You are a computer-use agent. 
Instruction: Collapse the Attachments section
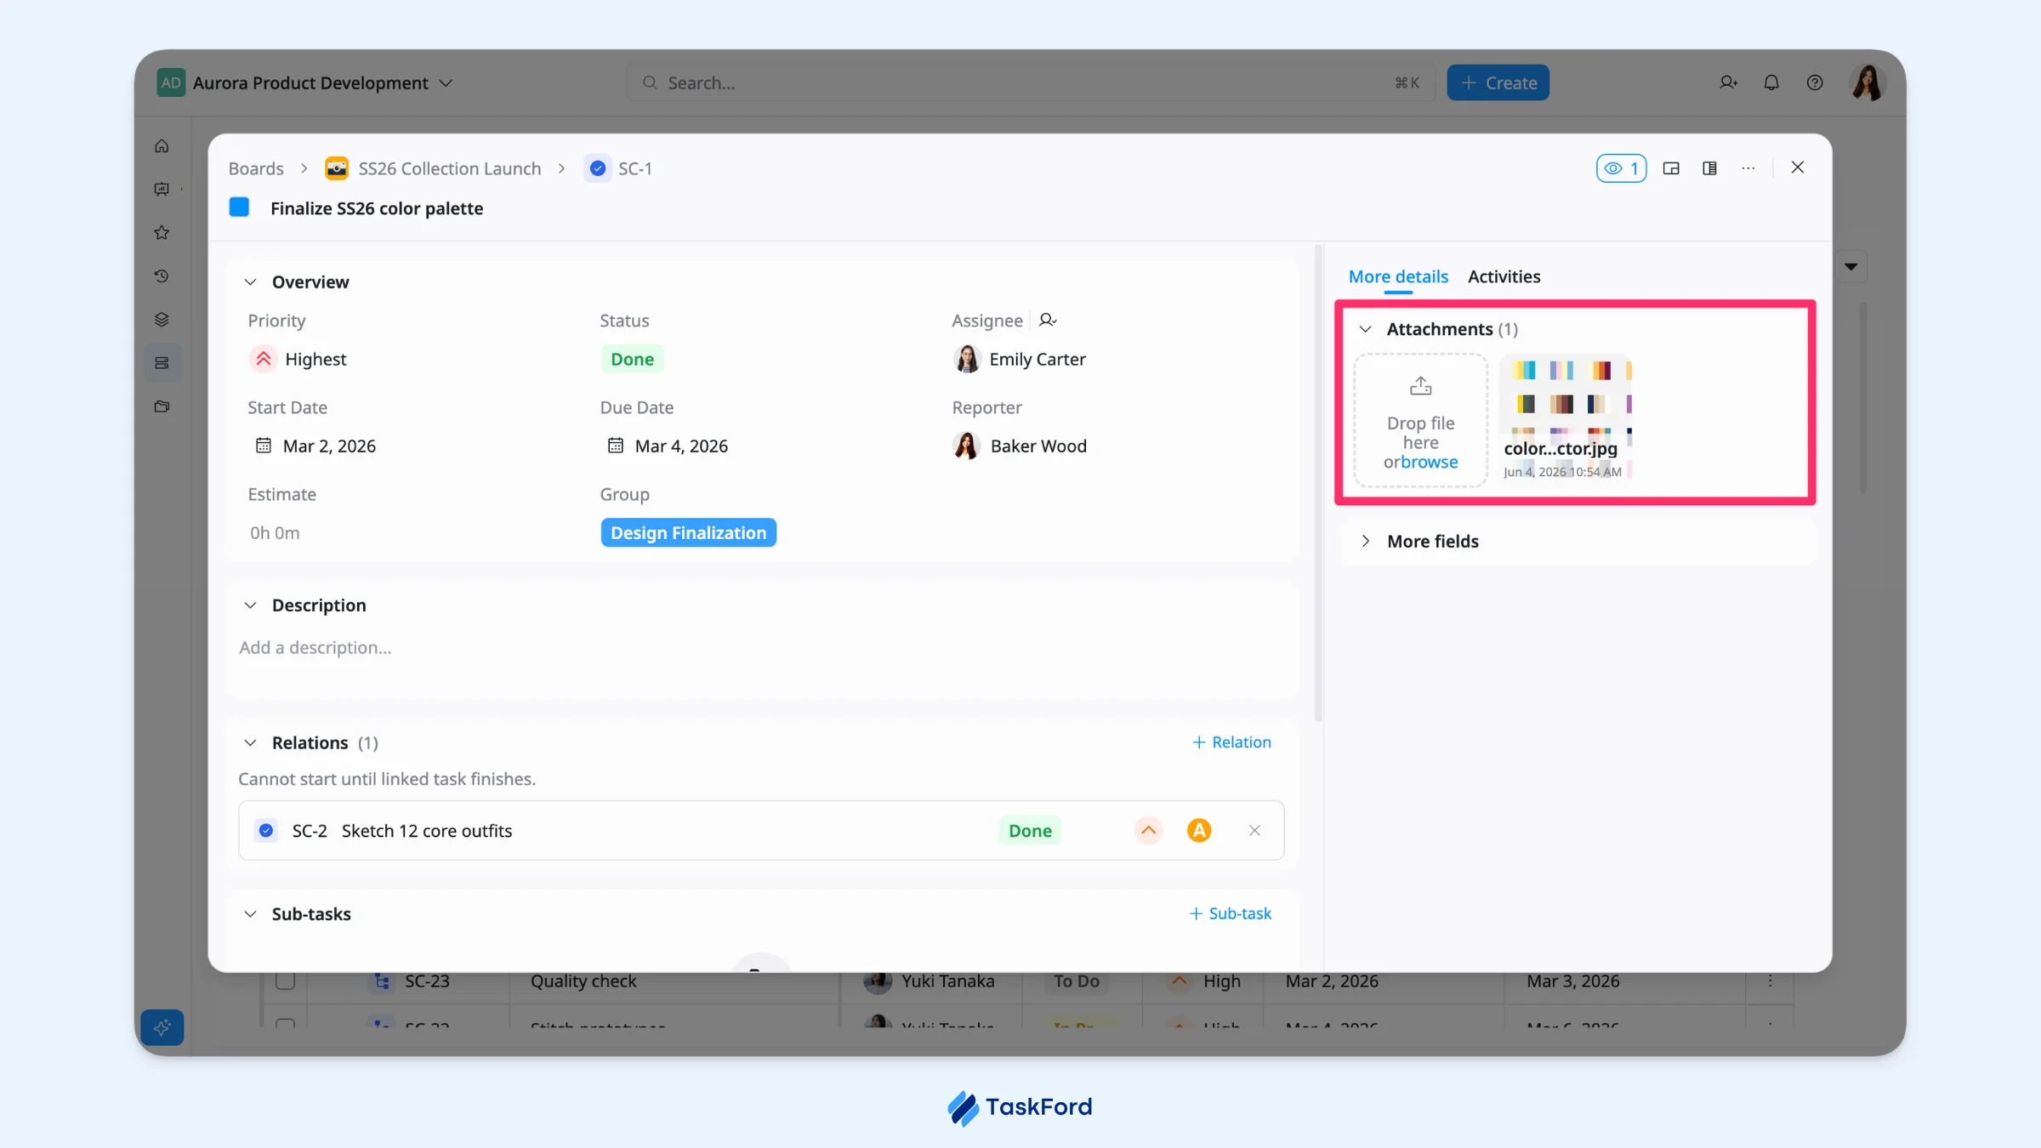[1366, 329]
